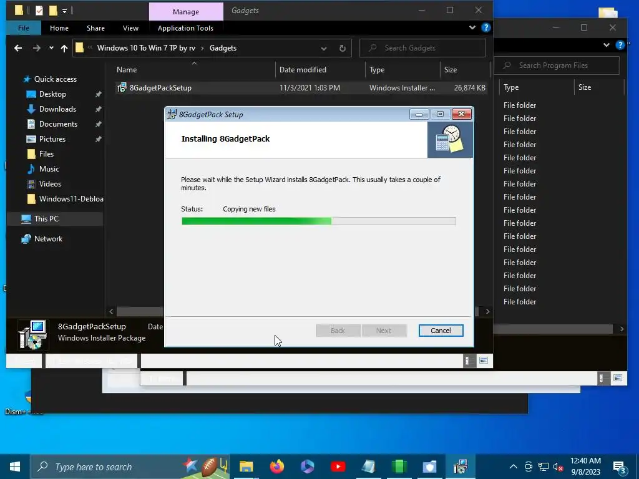Sort by Type column in Program Files window

point(511,87)
